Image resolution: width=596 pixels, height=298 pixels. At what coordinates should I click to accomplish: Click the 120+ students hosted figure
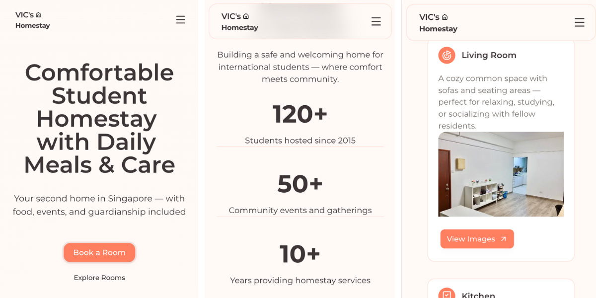click(x=300, y=114)
